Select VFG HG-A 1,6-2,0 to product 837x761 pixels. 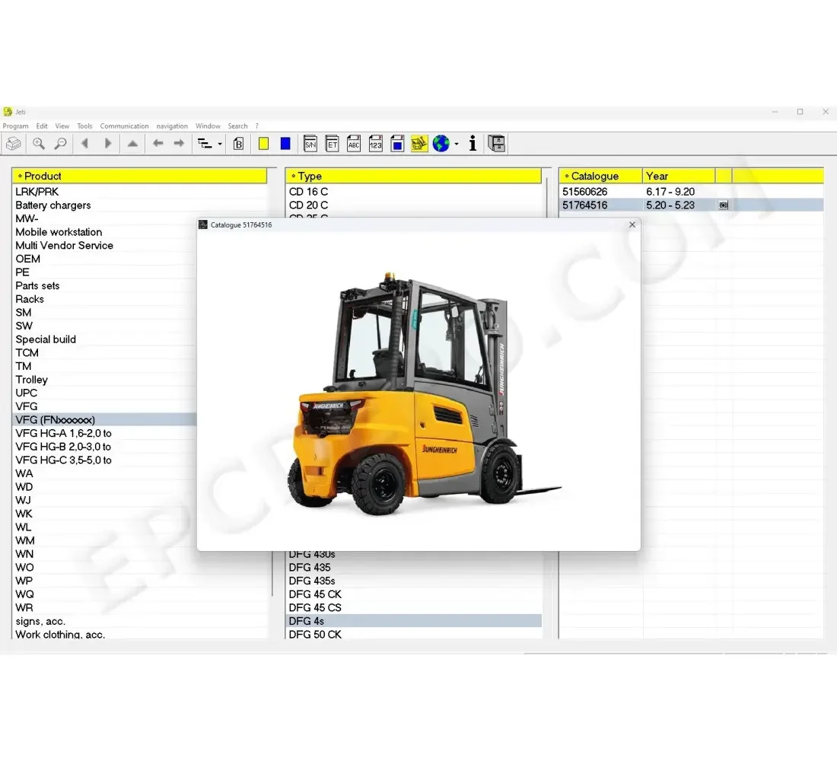63,433
